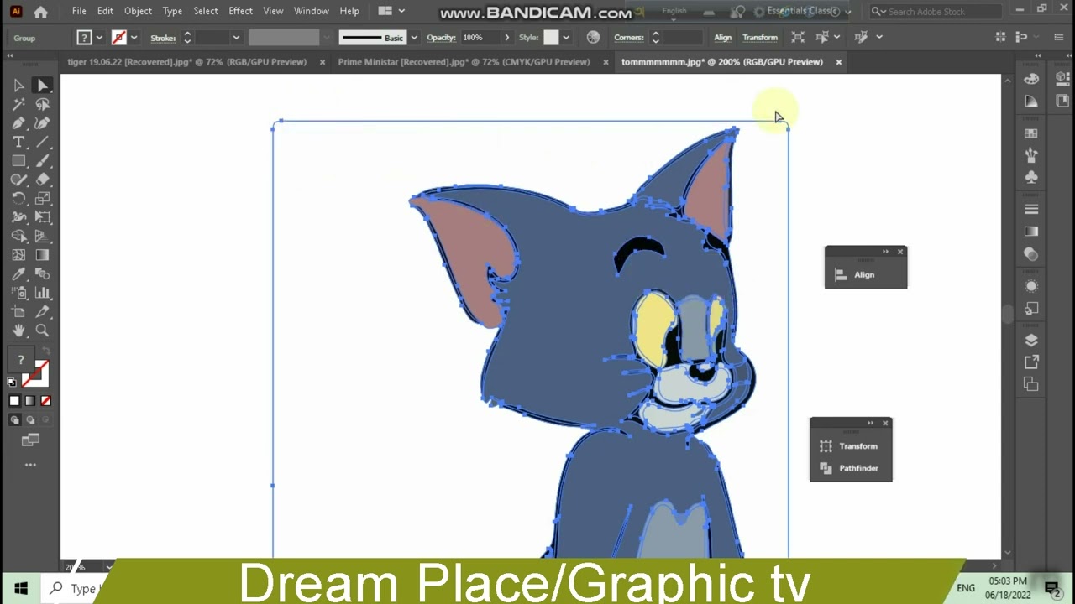Open the Symbols panel club icon

click(1031, 178)
